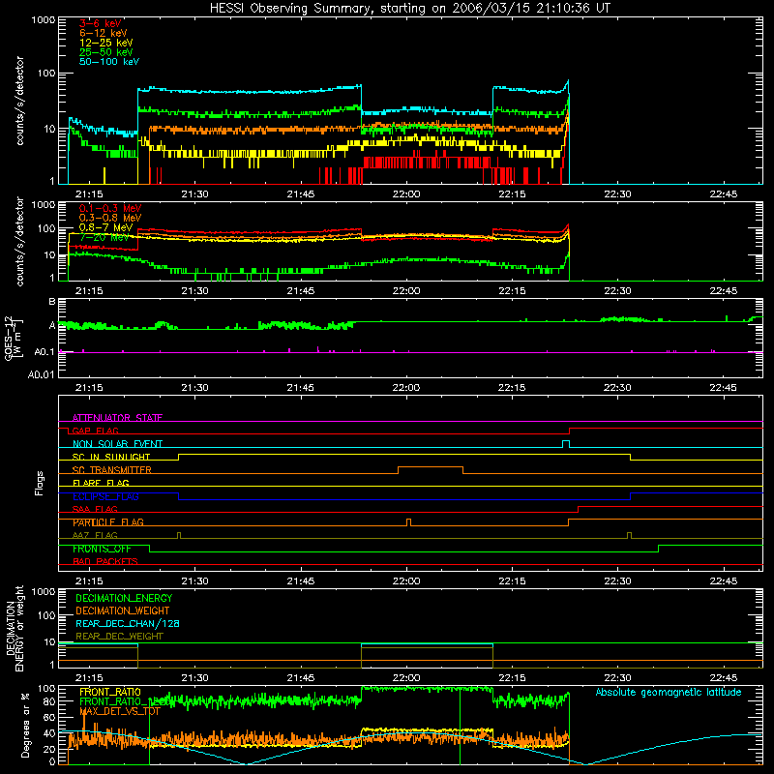Viewport: 774px width, 774px height.
Task: Click the Absolute geomagnetic latitude label
Action: click(x=669, y=693)
